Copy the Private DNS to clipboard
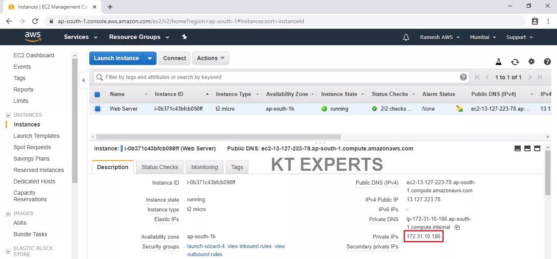Viewport: 557px width, 259px height. click(457, 227)
